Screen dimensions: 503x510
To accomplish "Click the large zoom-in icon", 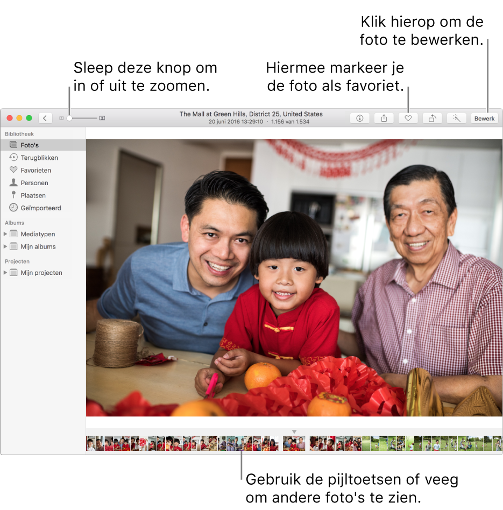I will 102,118.
